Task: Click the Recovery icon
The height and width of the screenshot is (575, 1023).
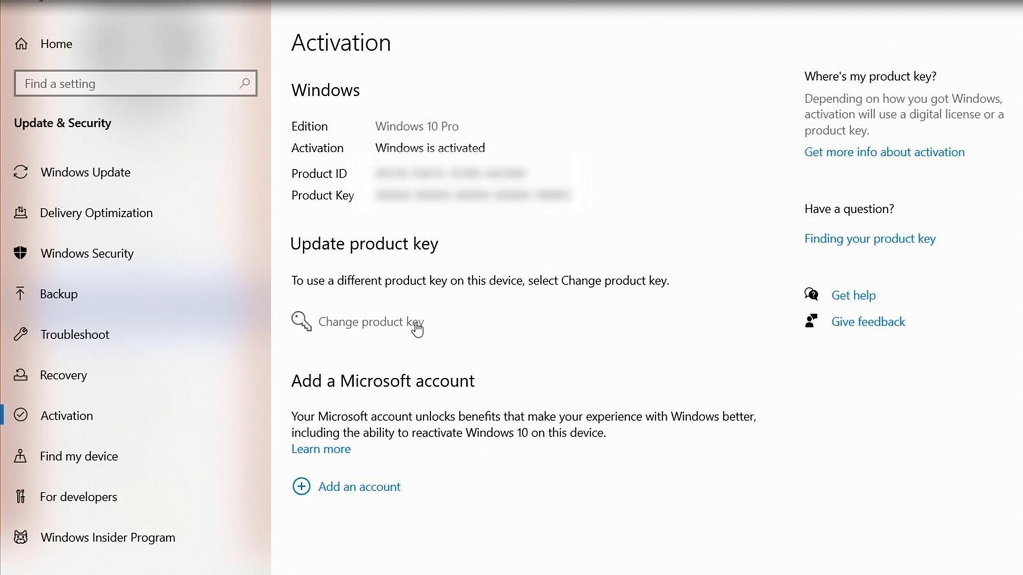Action: [x=20, y=375]
